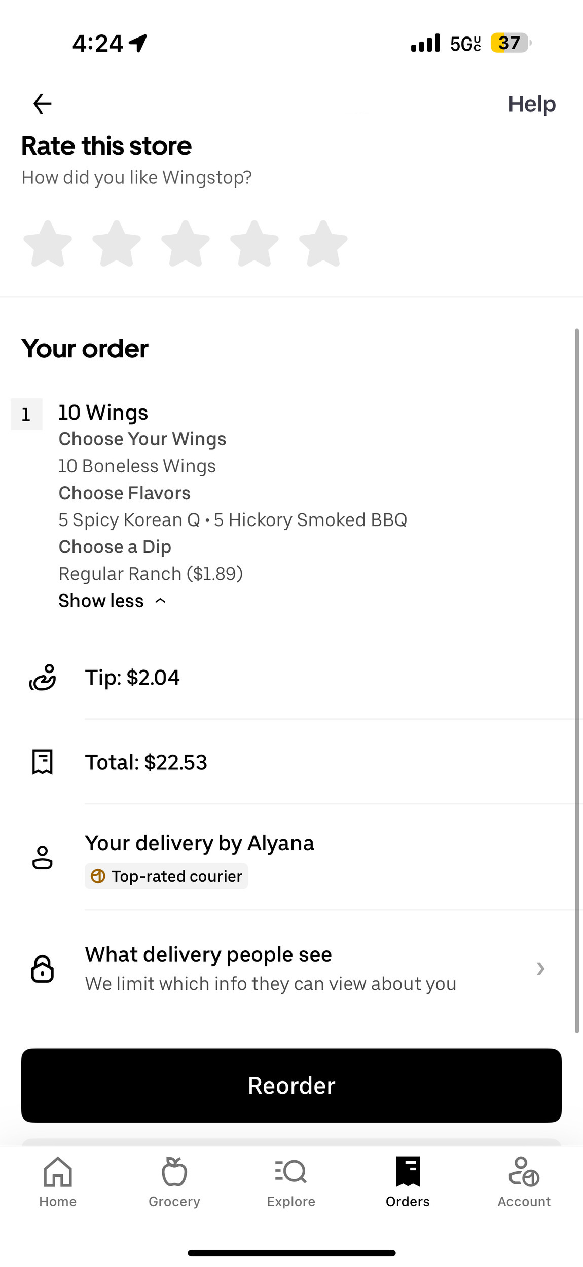This screenshot has height=1267, width=583.
Task: Switch to the Orders tab
Action: pyautogui.click(x=408, y=1181)
